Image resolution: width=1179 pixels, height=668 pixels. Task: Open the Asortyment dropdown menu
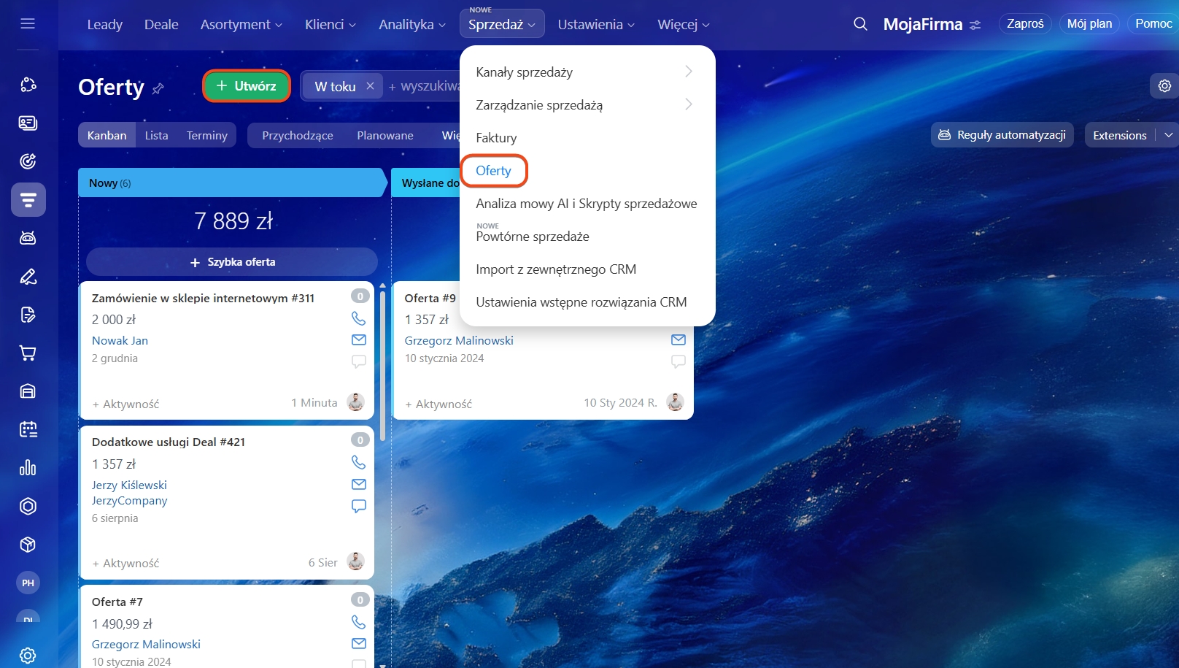point(241,24)
